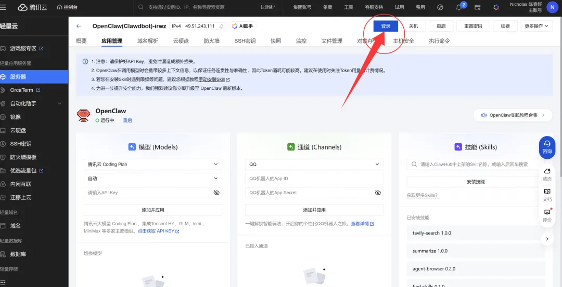The height and width of the screenshot is (287, 562).
Task: Click the 关机 button
Action: tap(413, 26)
